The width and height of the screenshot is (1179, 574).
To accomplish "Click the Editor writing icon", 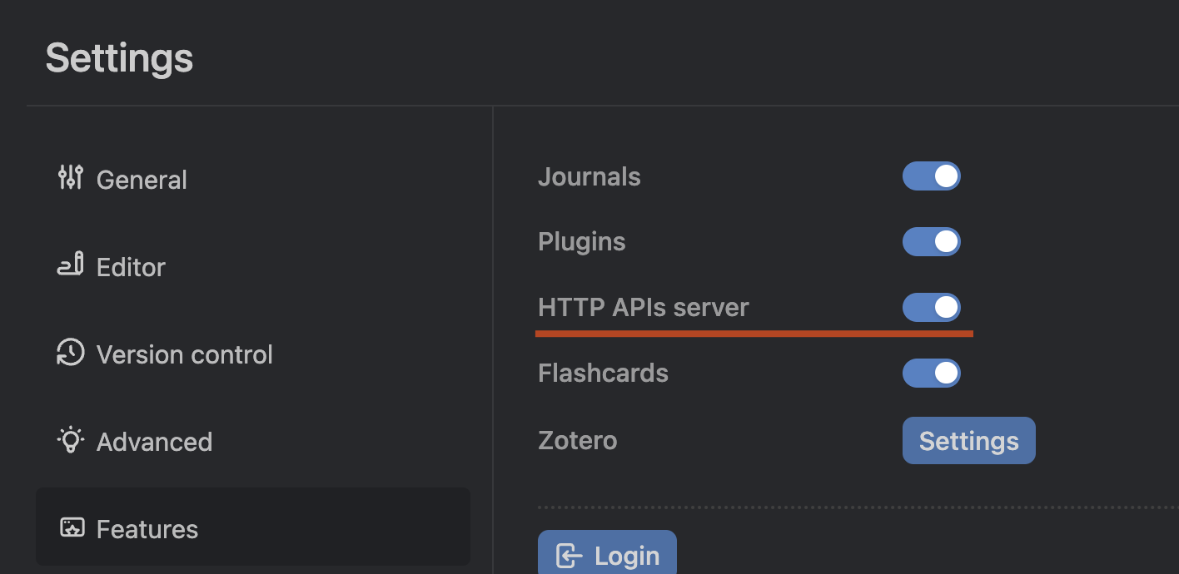I will [x=70, y=265].
